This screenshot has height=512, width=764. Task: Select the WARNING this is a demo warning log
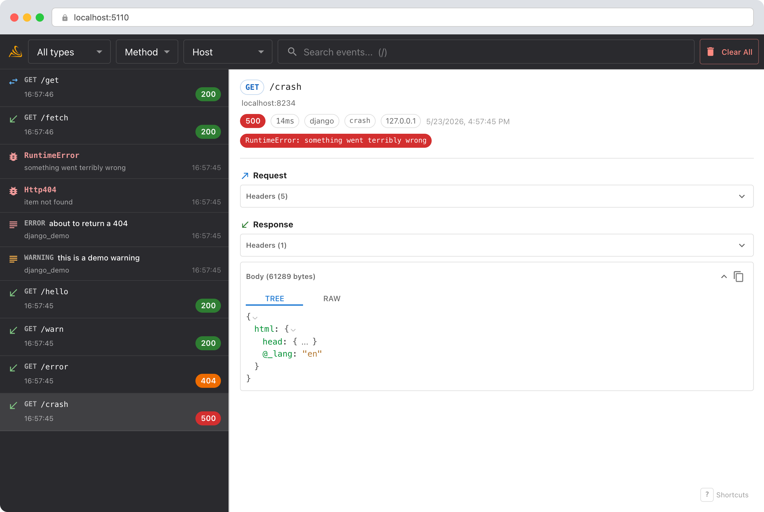point(114,264)
